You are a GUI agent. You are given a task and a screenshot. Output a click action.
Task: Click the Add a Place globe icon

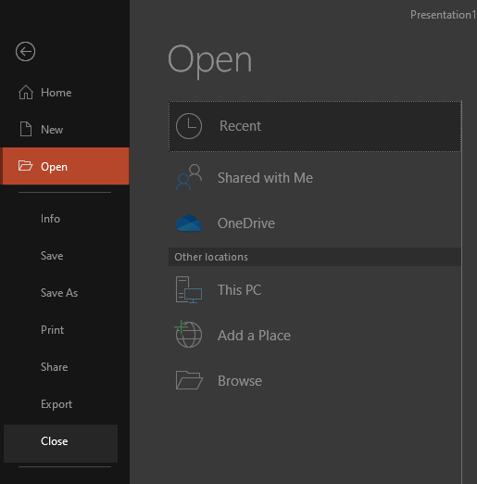188,334
